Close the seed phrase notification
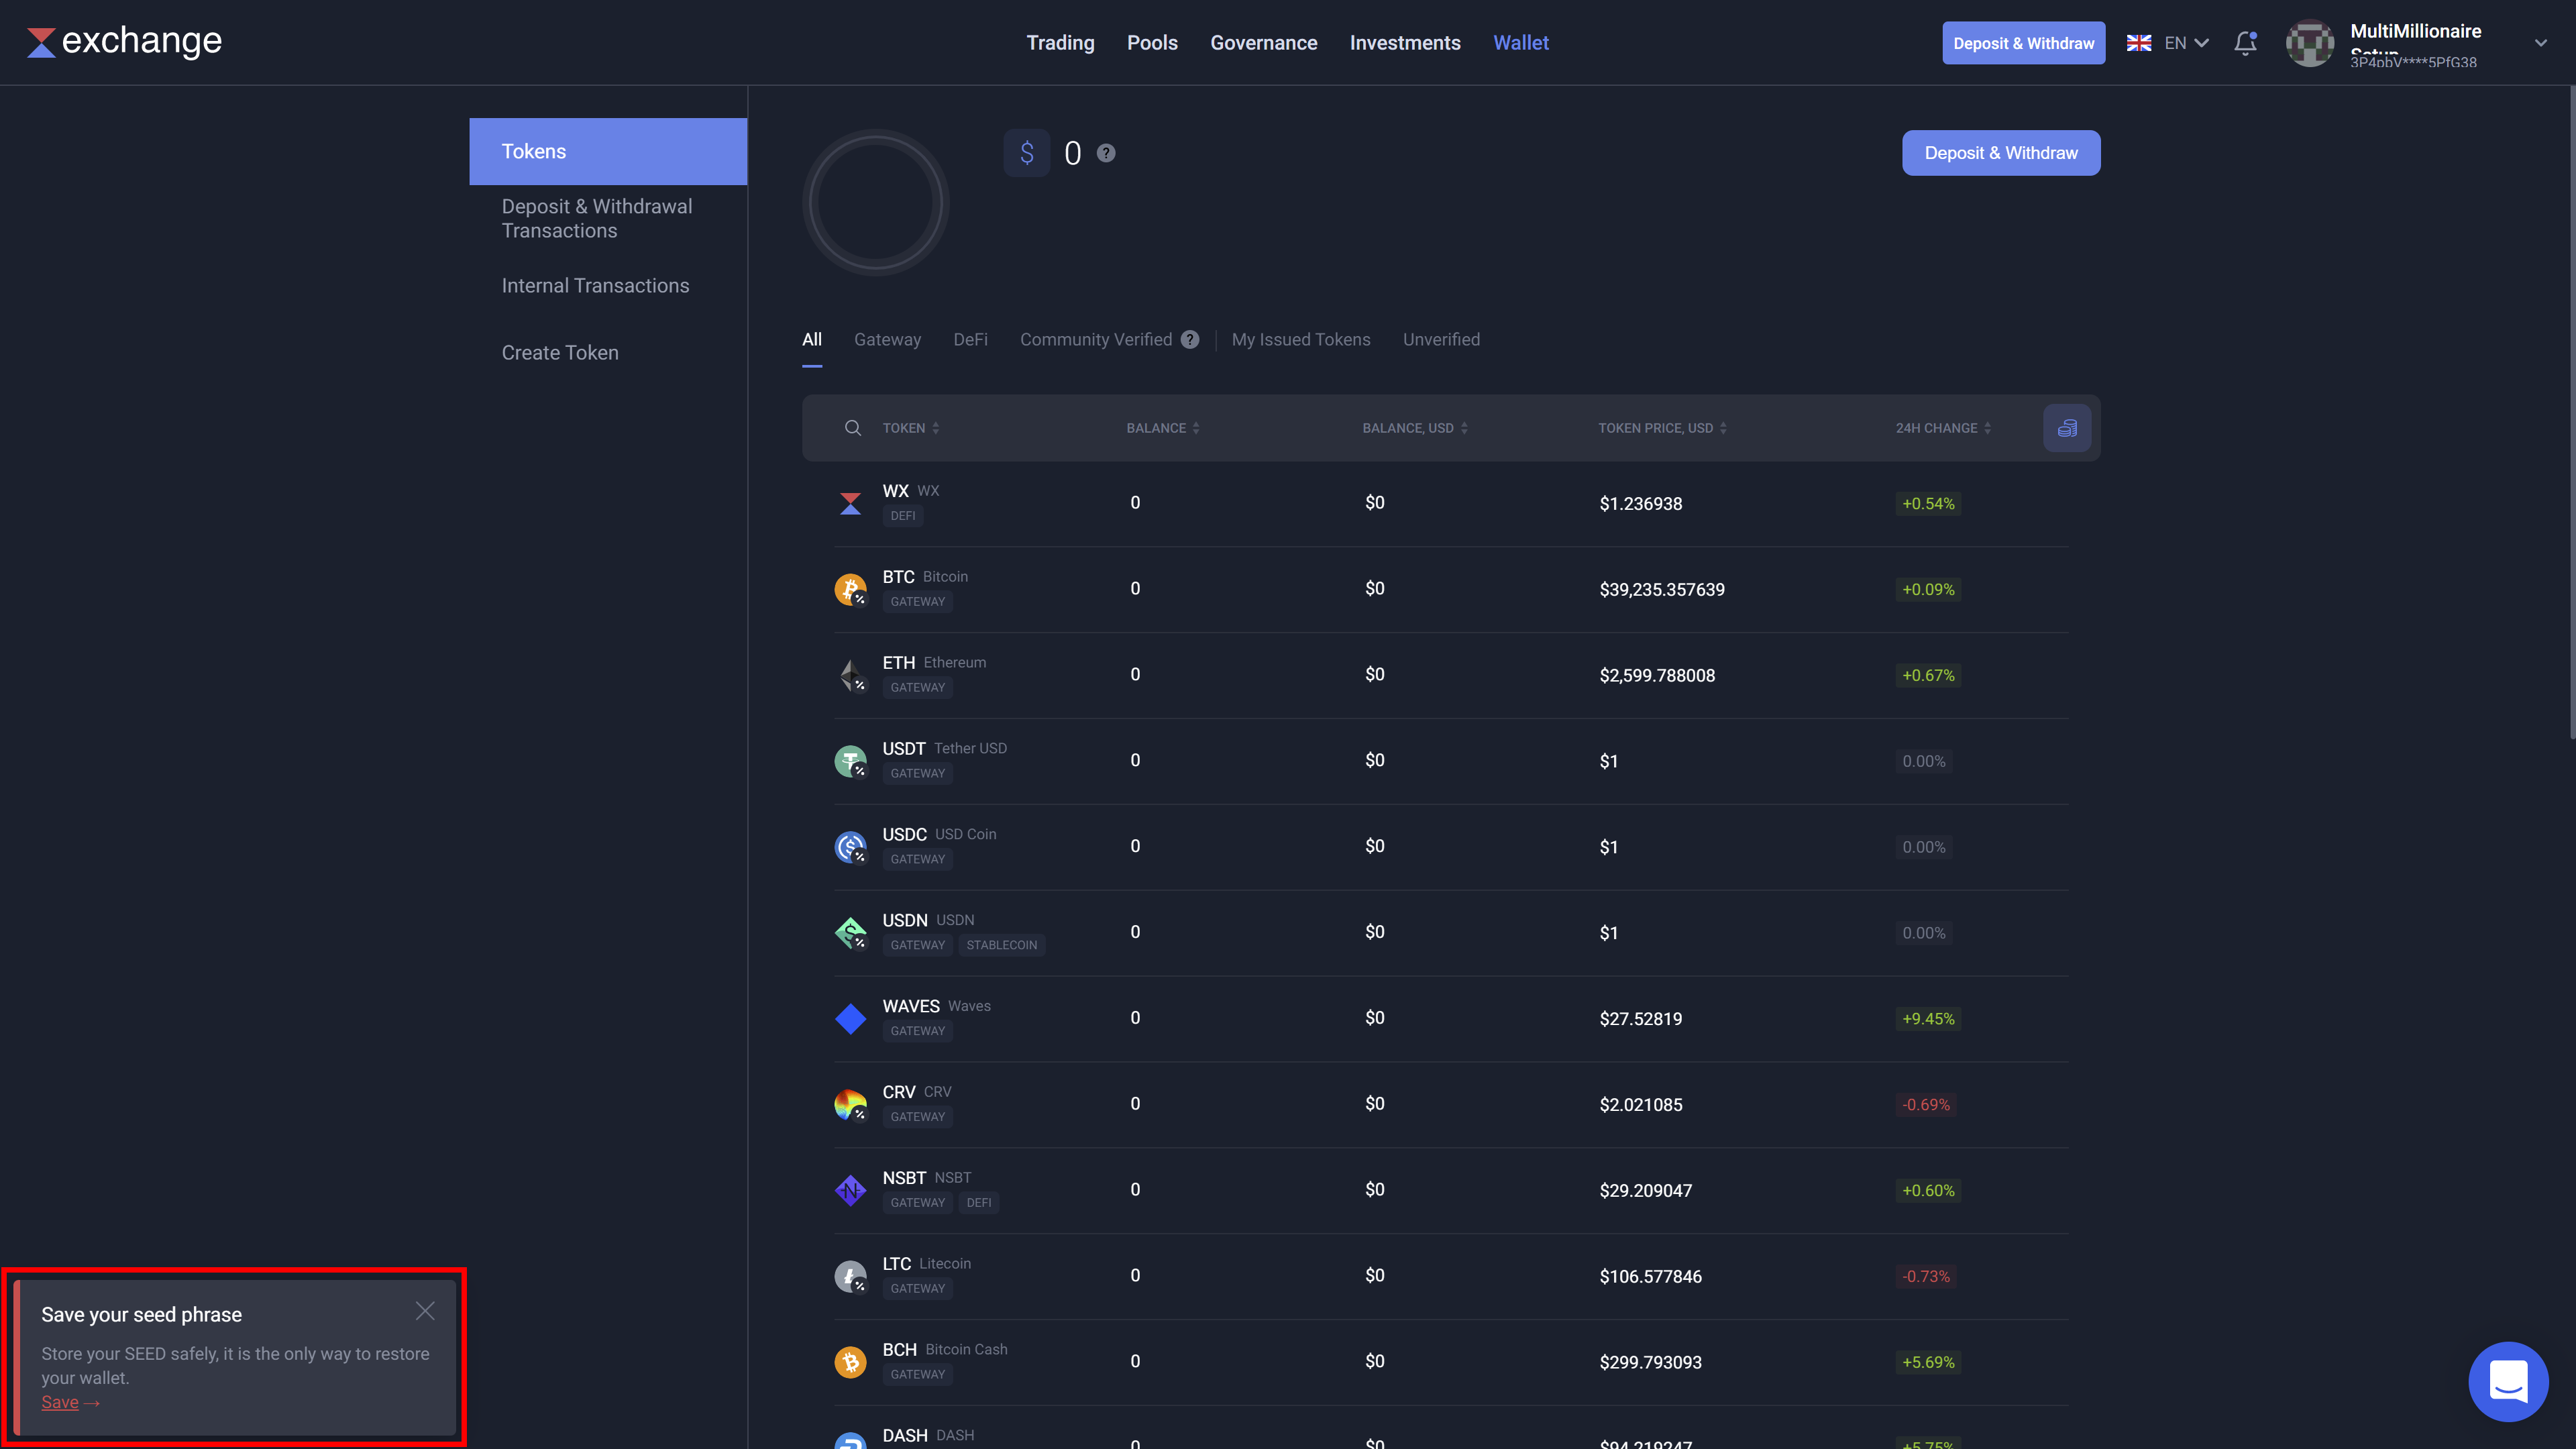 pyautogui.click(x=425, y=1311)
